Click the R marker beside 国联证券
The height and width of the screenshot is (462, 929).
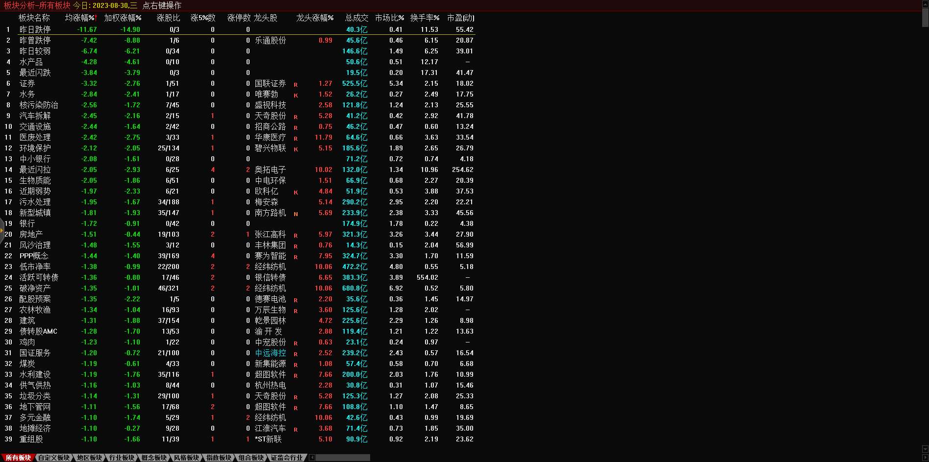coord(296,84)
